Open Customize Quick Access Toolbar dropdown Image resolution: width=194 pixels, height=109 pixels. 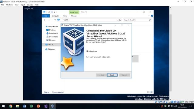click(x=55, y=12)
